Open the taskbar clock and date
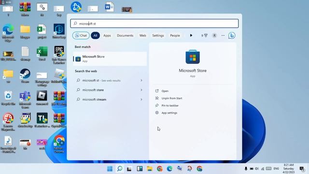 289,169
